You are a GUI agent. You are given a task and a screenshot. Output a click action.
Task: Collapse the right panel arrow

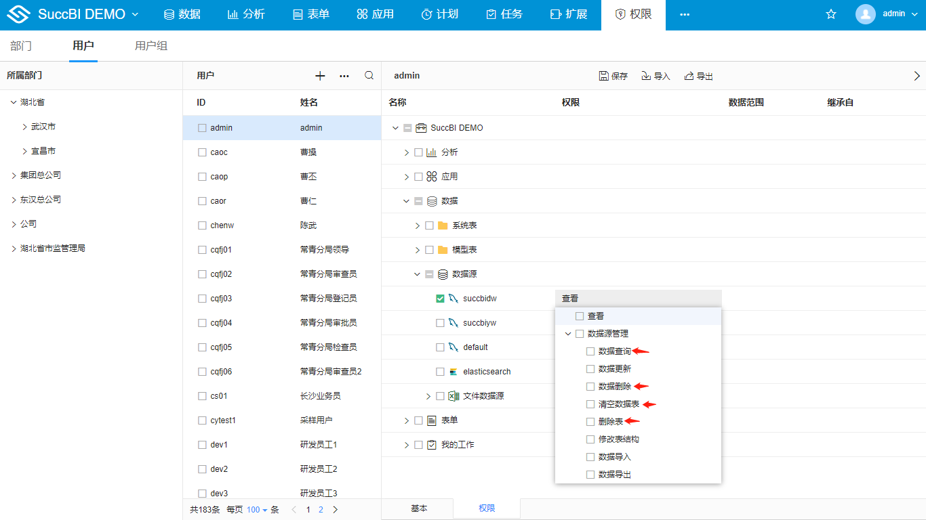pyautogui.click(x=917, y=76)
